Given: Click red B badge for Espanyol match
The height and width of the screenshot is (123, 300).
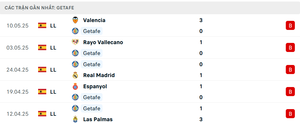Looking at the screenshot, I should pyautogui.click(x=290, y=92).
